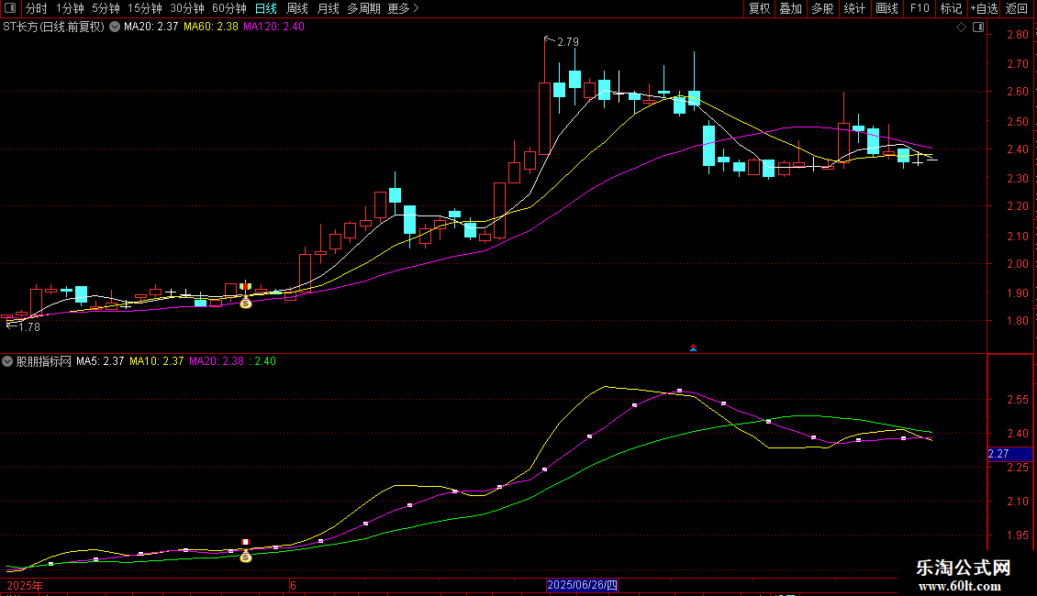Click the 2025/06/26/四 date label
Image resolution: width=1037 pixels, height=596 pixels.
click(x=582, y=585)
